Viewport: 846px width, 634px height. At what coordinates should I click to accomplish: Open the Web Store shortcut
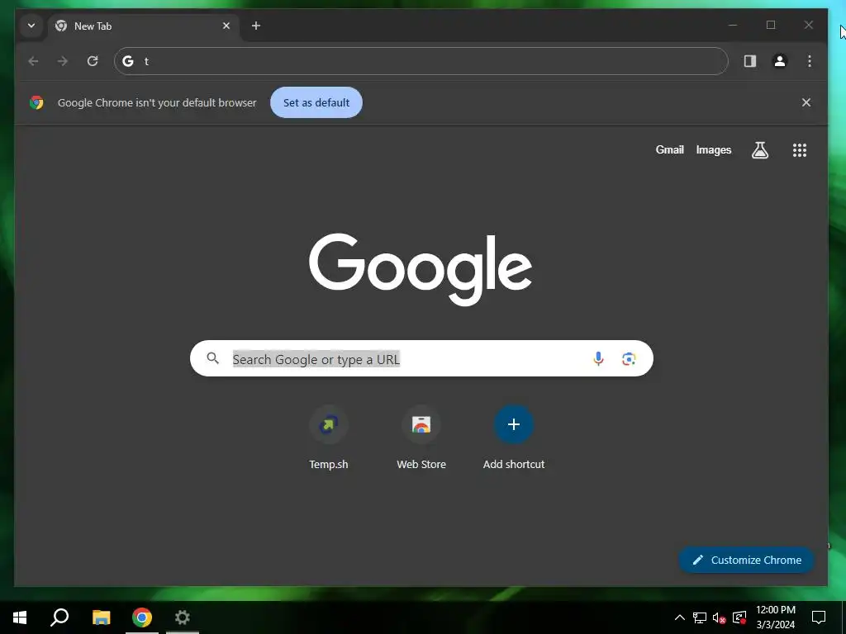coord(421,438)
